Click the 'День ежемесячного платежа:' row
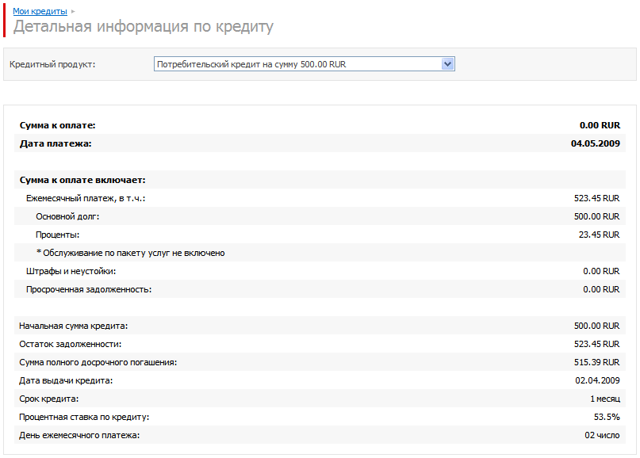 [x=320, y=435]
